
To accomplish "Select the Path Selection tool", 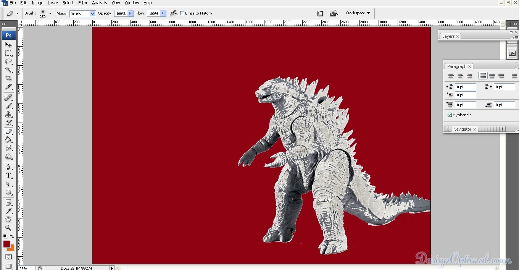I will click(8, 184).
